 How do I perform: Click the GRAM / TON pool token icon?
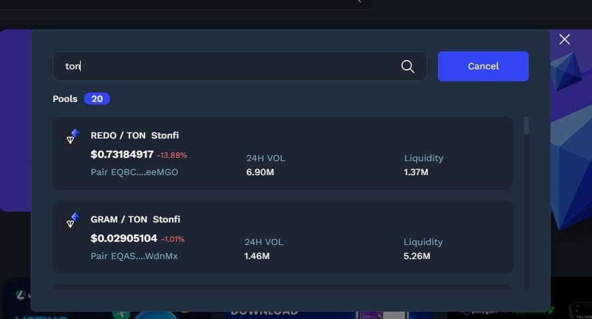pyautogui.click(x=73, y=220)
